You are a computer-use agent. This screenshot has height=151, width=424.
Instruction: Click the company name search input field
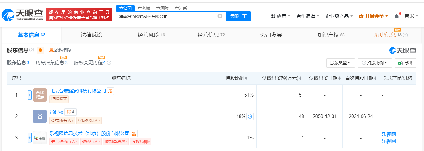point(167,16)
